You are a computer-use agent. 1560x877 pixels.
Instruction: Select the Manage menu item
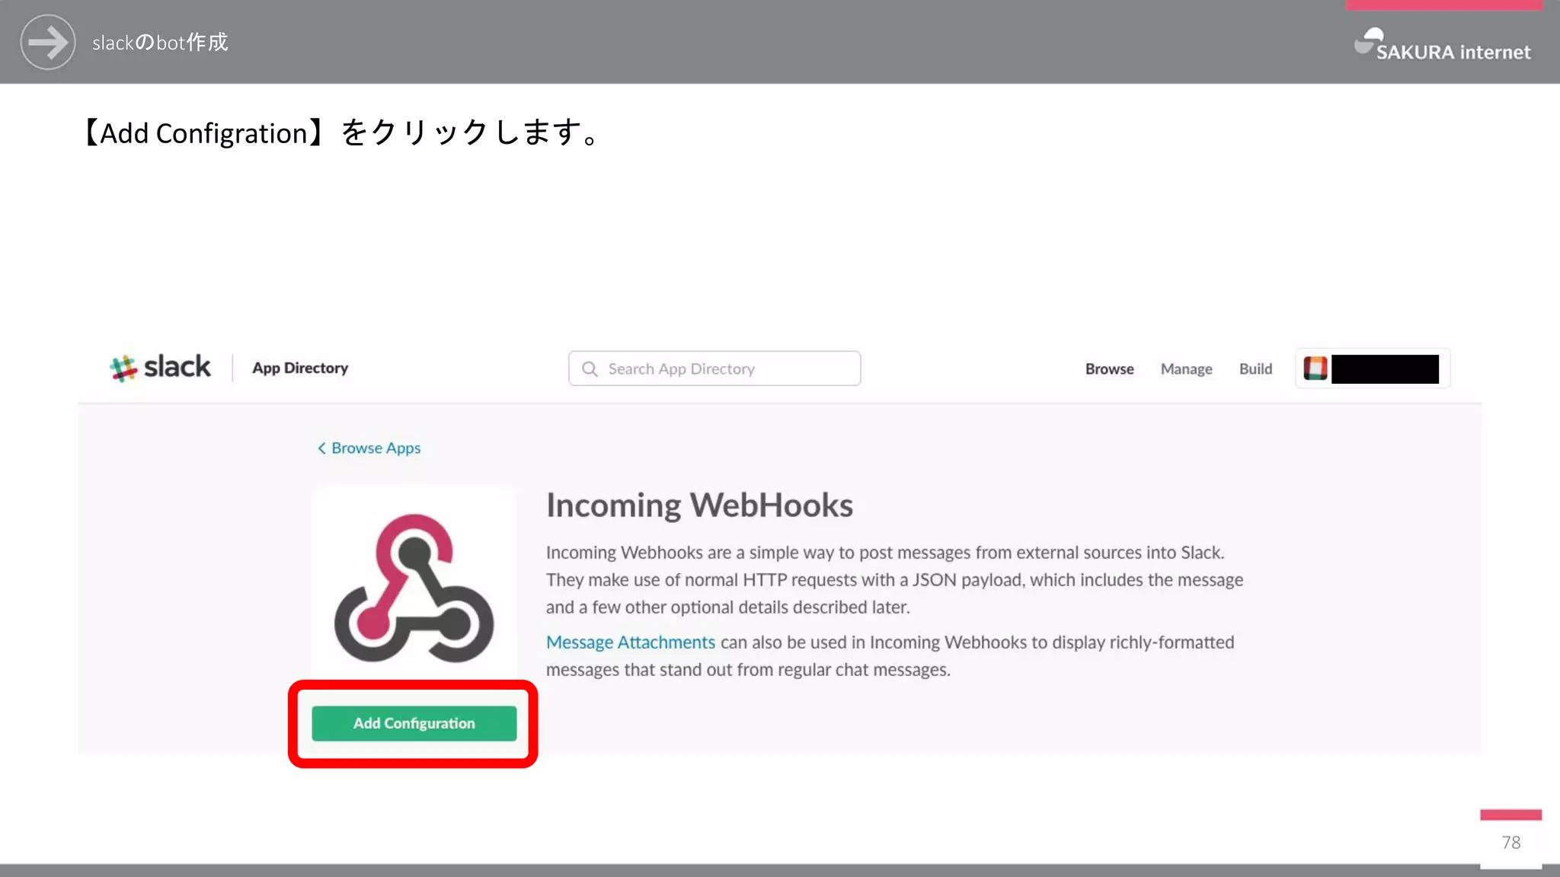coord(1186,369)
